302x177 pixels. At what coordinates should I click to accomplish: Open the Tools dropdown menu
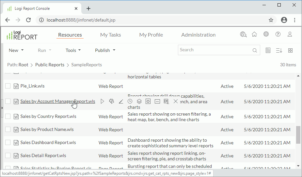click(x=73, y=50)
